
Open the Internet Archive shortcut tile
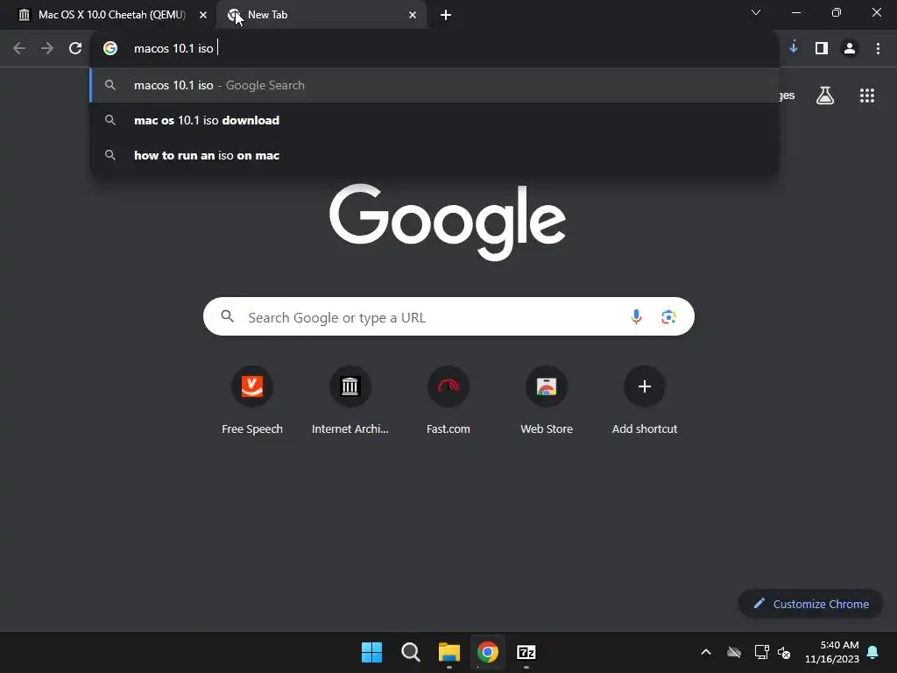click(350, 400)
